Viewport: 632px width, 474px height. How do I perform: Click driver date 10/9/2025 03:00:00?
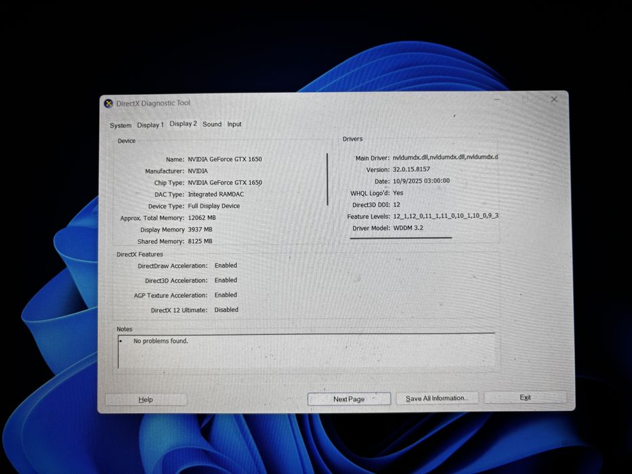pyautogui.click(x=421, y=181)
